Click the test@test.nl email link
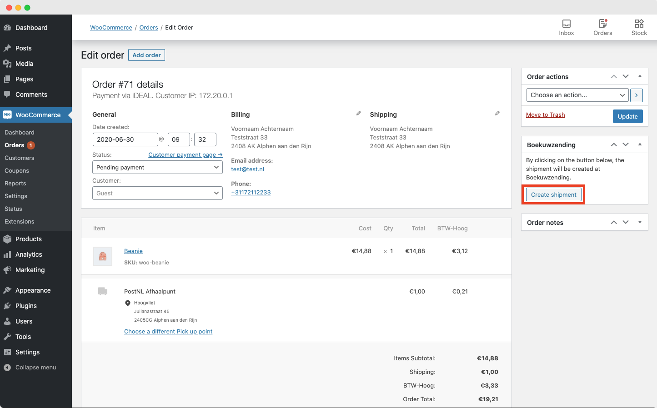The image size is (657, 408). [247, 169]
